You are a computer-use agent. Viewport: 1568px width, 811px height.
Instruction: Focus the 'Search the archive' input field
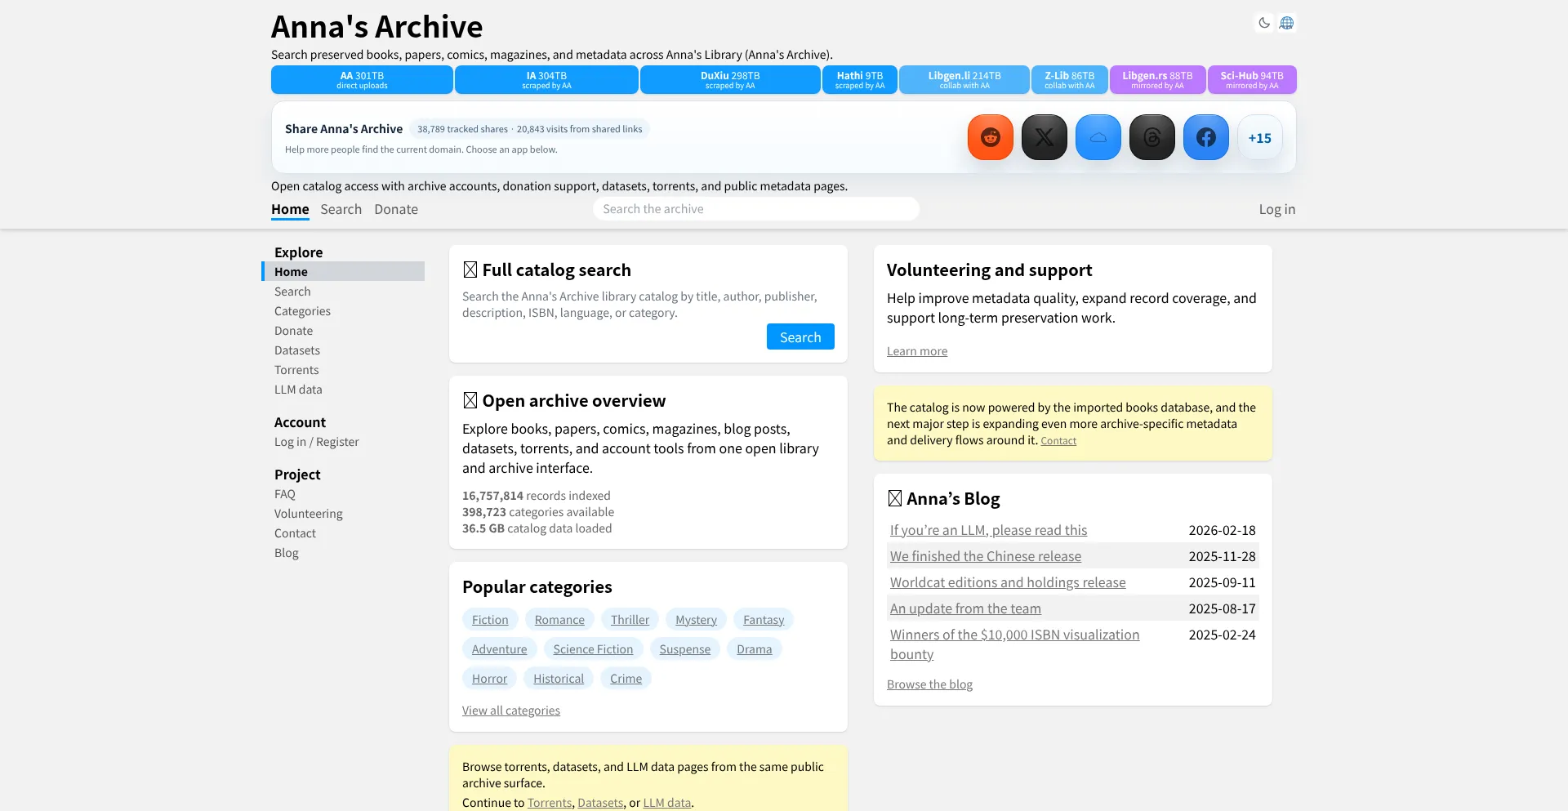click(x=756, y=209)
